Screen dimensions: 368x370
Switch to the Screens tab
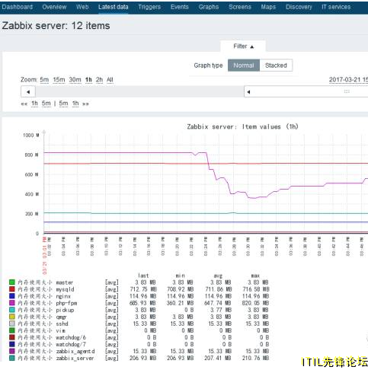(x=240, y=7)
